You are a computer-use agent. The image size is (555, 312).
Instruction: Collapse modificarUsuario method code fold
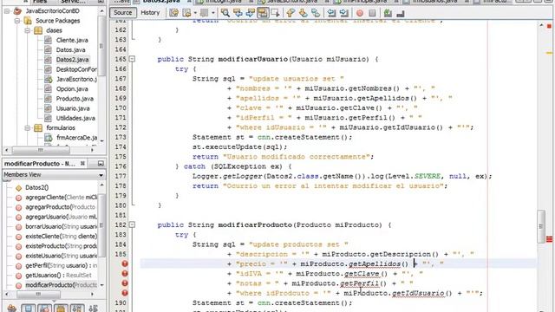point(132,59)
